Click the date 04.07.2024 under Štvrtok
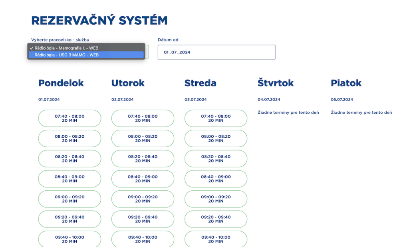 point(269,99)
